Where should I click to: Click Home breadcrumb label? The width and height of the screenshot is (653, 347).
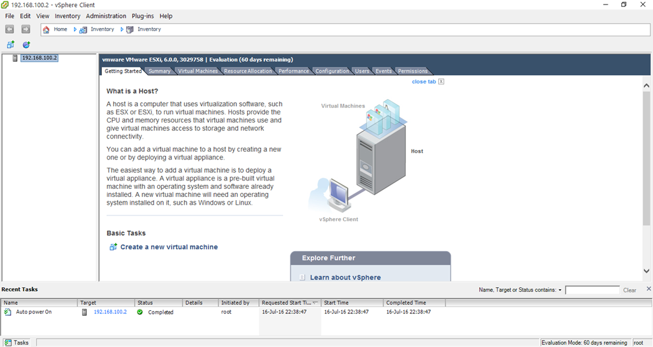tap(61, 29)
